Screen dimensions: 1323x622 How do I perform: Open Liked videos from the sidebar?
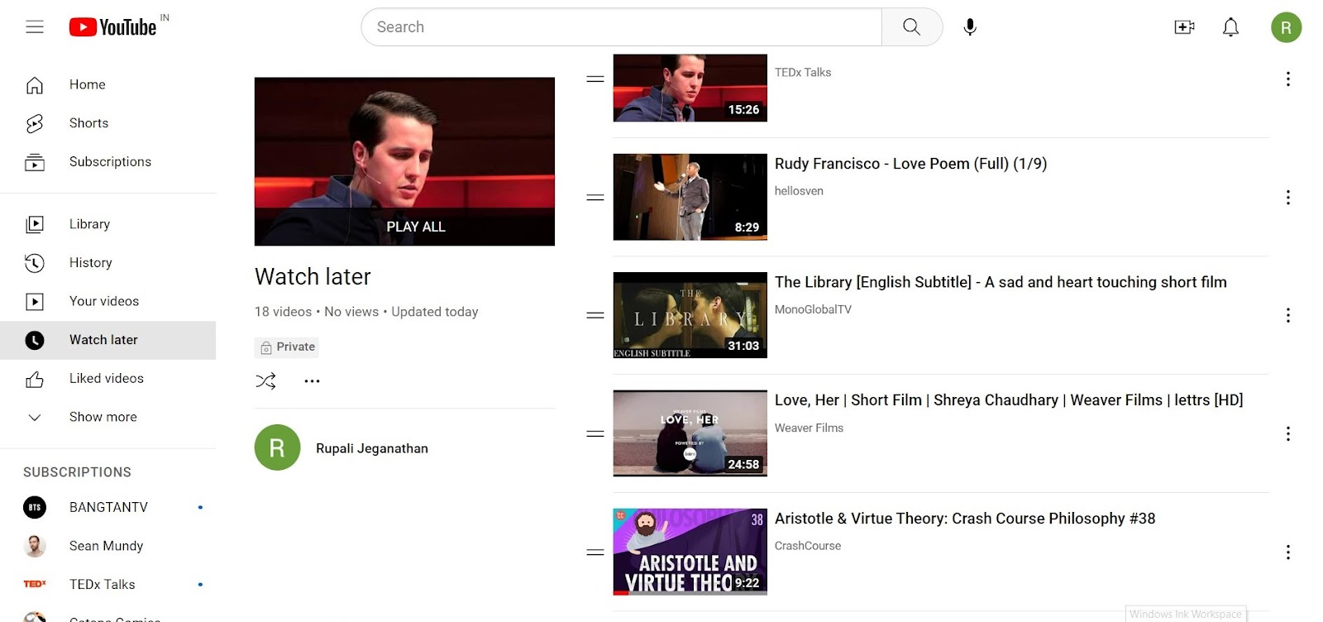107,378
